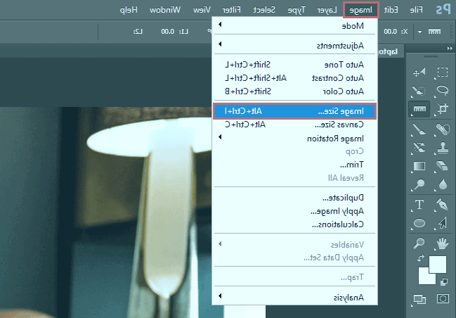Select the Clone Stamp tool
The height and width of the screenshot is (318, 456).
point(443,147)
